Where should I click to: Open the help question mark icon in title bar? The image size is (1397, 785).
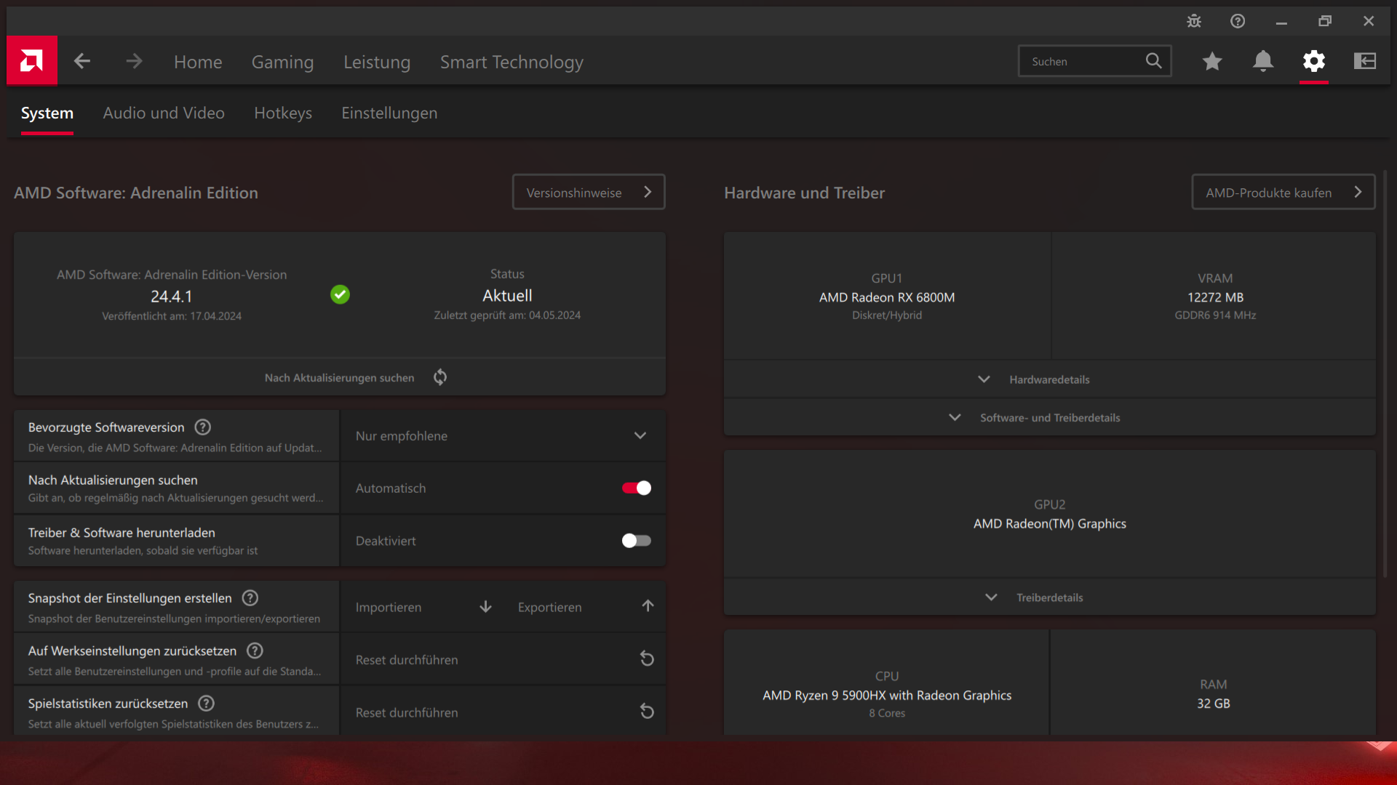[x=1238, y=21]
